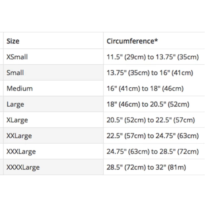Image resolution: width=205 pixels, height=205 pixels.
Task: Select the XXLarge size cell
Action: tap(19, 136)
